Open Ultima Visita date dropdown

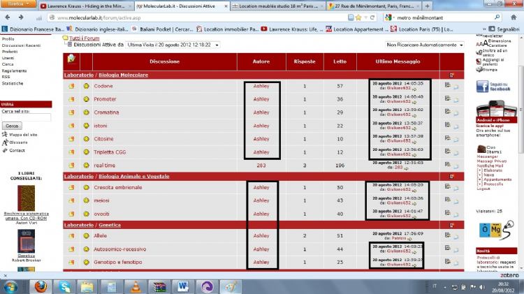(173, 45)
